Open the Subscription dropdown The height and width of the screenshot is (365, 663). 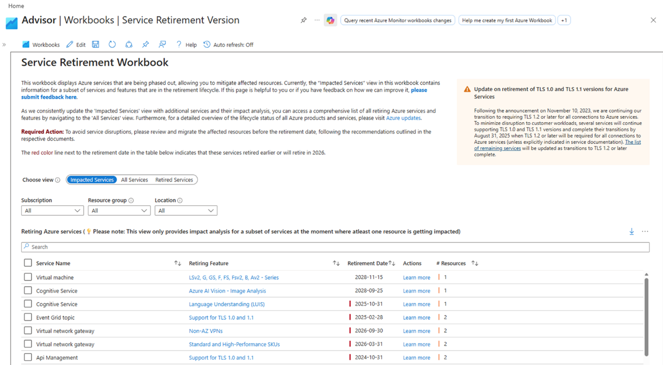[52, 211]
